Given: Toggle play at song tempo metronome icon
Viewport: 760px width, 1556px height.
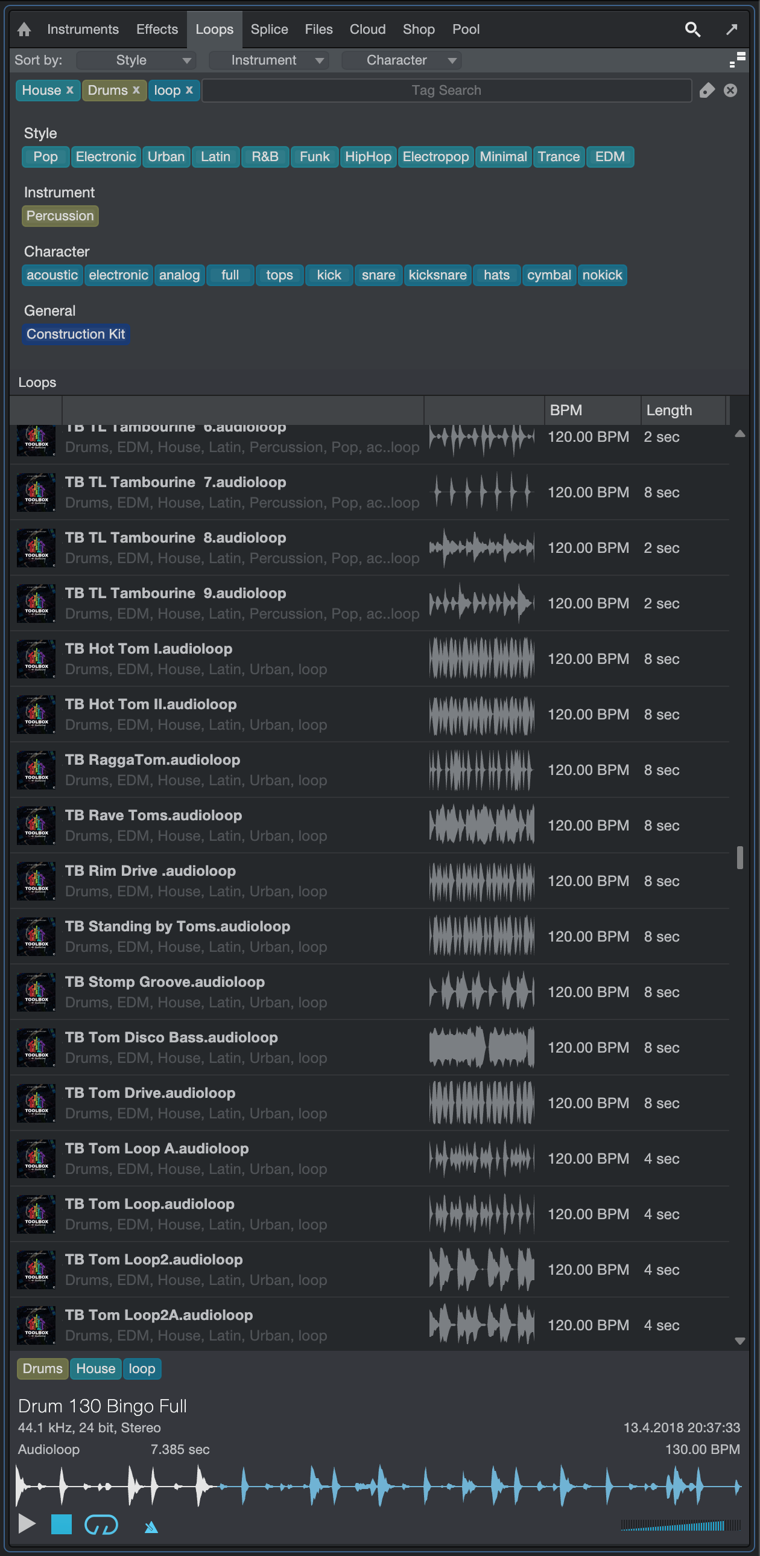Looking at the screenshot, I should (x=151, y=1526).
